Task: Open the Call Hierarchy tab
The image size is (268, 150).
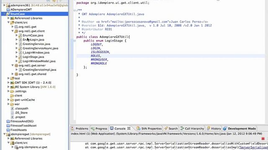Action: (x=192, y=129)
